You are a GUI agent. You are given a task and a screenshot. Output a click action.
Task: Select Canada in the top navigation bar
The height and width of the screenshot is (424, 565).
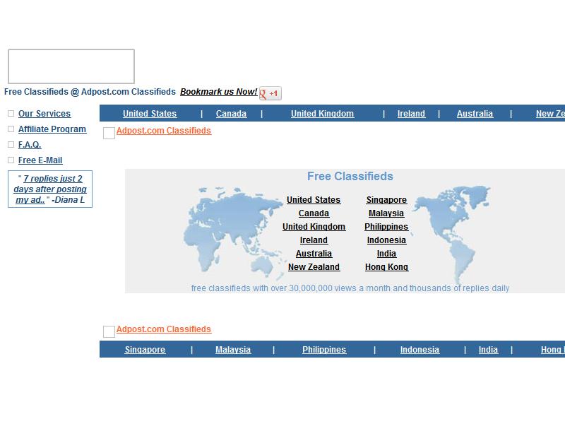click(231, 114)
